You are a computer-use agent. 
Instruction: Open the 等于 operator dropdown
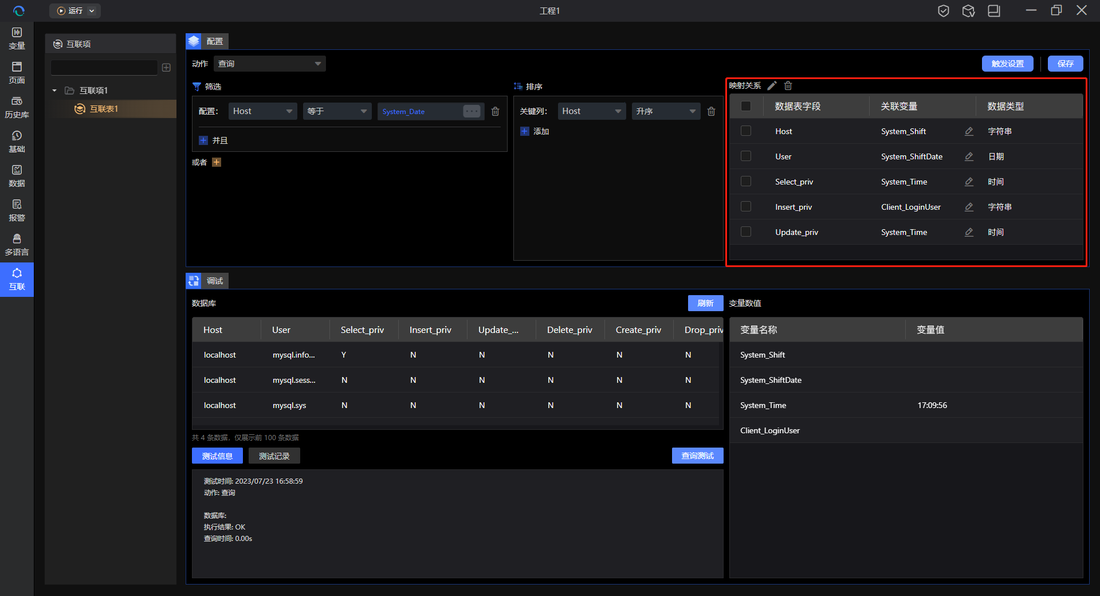(x=337, y=111)
